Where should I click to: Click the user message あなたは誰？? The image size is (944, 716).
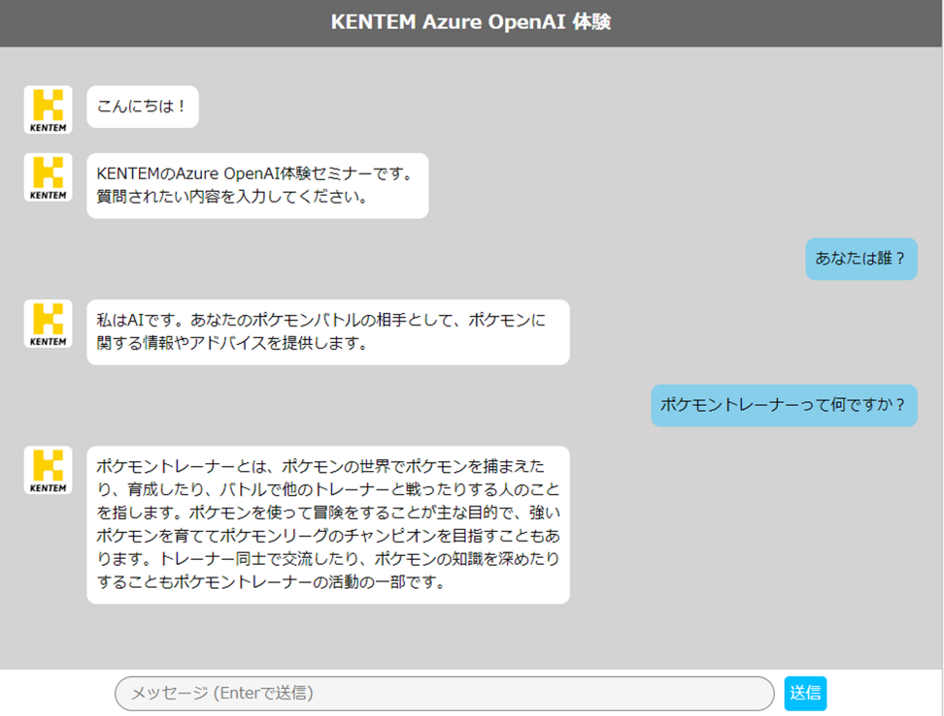click(x=861, y=259)
